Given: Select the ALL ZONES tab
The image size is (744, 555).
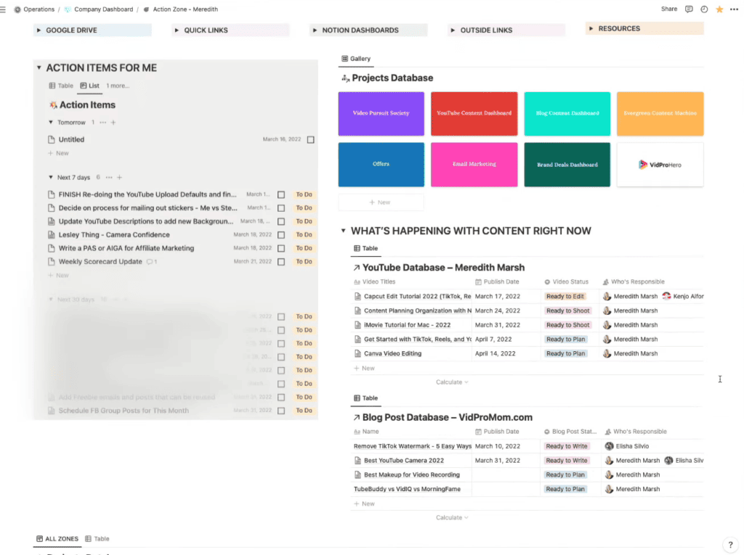Looking at the screenshot, I should (57, 539).
